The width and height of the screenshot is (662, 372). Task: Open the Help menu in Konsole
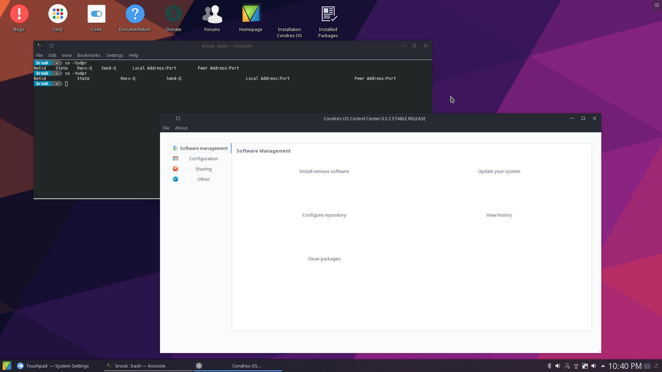(x=133, y=55)
